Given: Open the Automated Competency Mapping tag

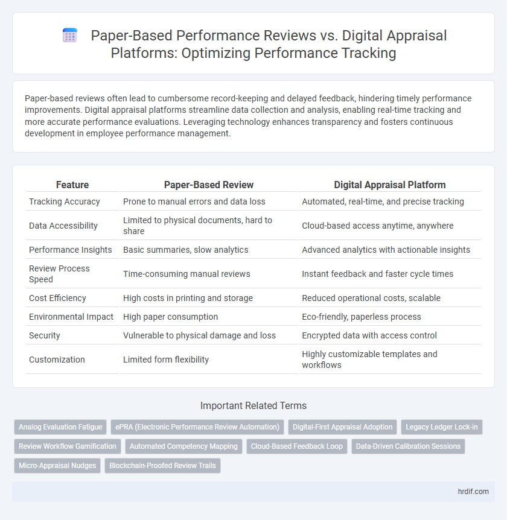Looking at the screenshot, I should (x=183, y=446).
